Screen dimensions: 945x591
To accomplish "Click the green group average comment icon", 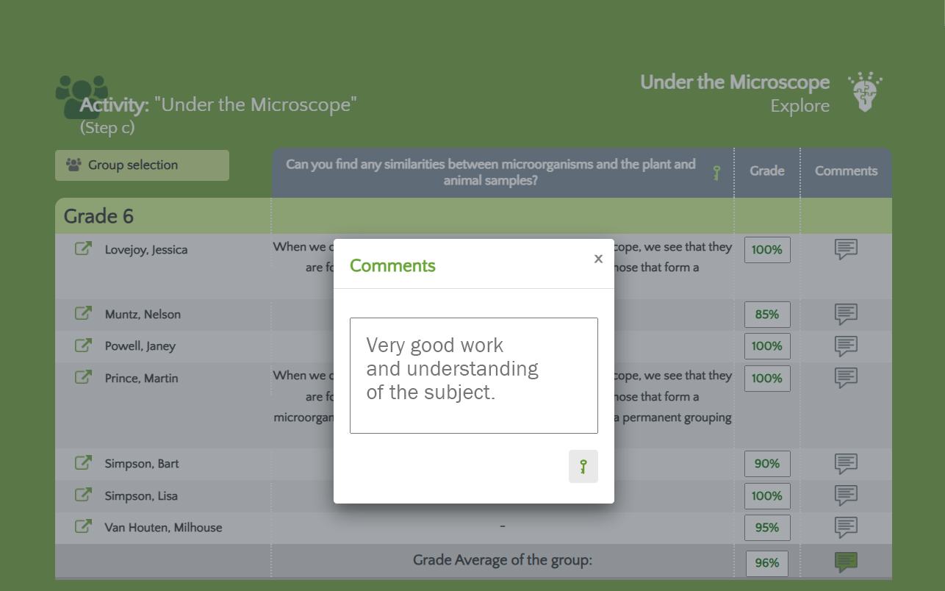I will coord(846,562).
